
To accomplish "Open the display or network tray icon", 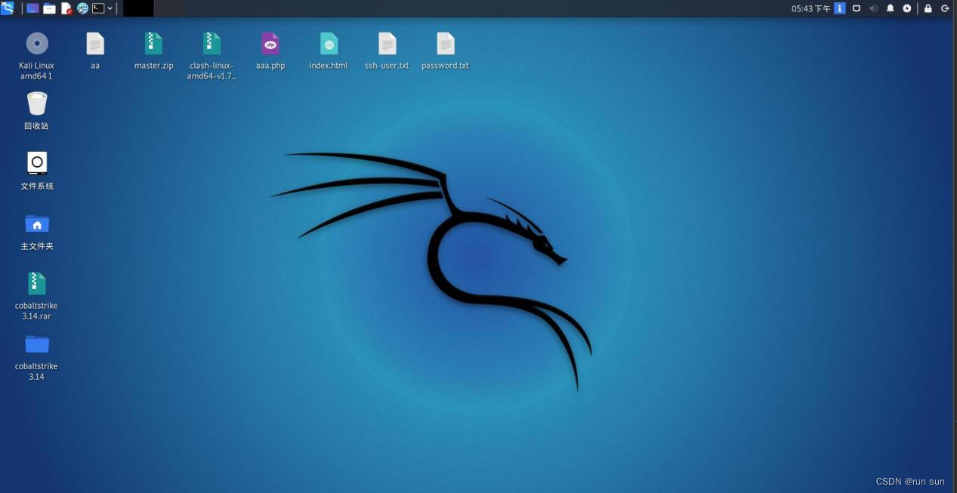I will coord(857,8).
